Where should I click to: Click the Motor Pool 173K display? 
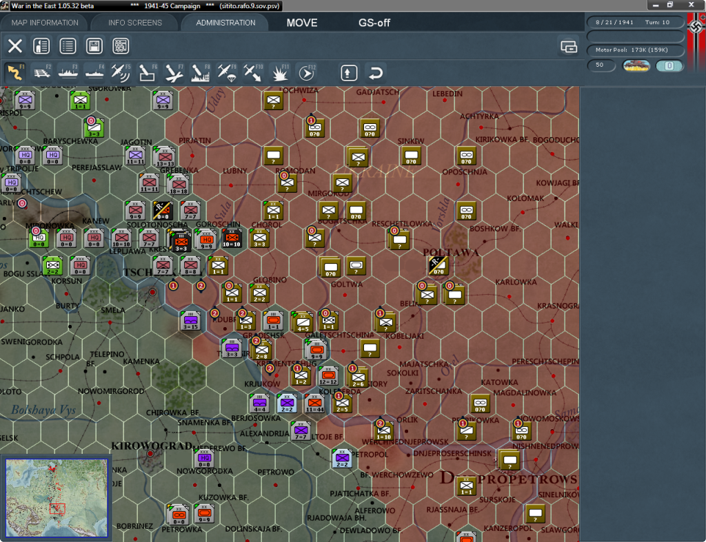635,50
